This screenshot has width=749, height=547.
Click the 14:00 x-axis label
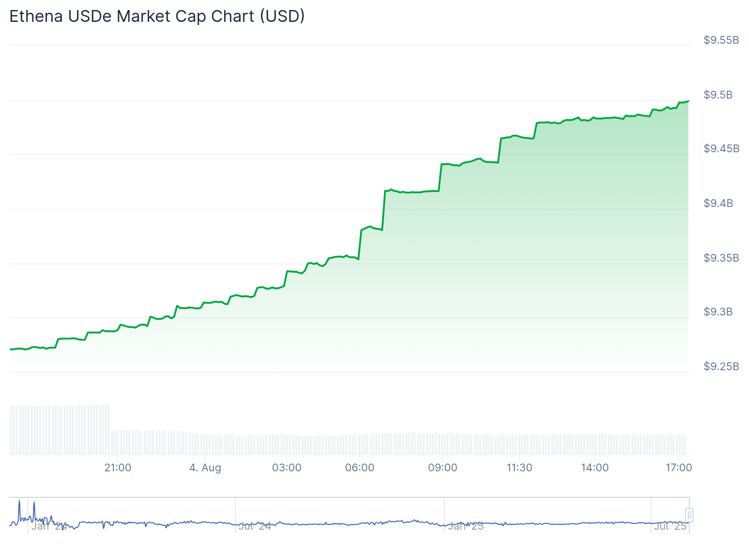(x=595, y=468)
